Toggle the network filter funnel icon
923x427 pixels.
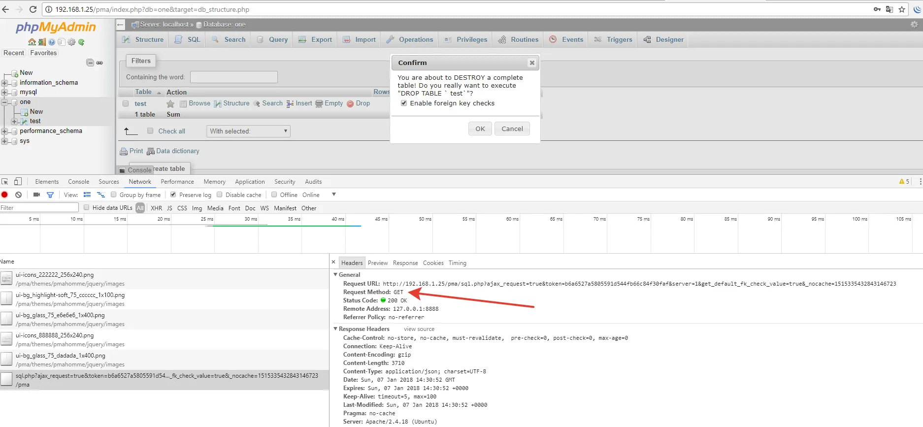point(50,195)
